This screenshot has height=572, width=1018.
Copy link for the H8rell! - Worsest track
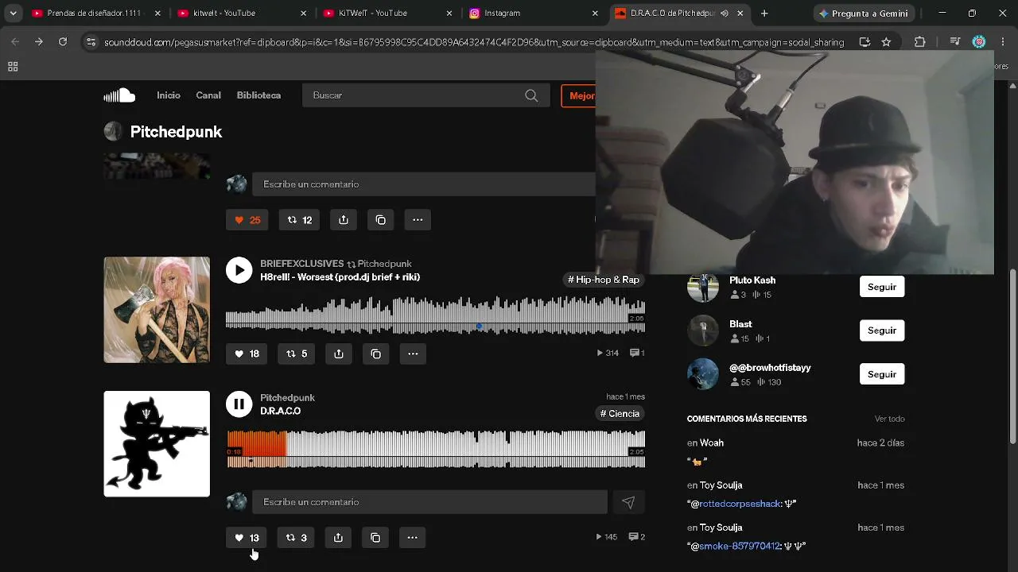(376, 354)
